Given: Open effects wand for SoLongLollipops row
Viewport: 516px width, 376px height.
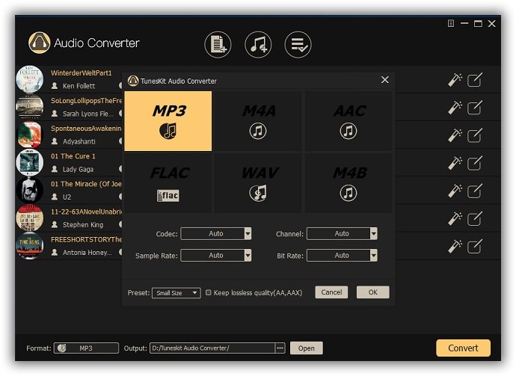Looking at the screenshot, I should (455, 108).
